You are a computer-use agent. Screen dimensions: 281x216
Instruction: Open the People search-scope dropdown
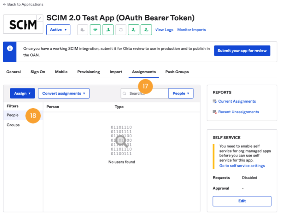pyautogui.click(x=181, y=93)
